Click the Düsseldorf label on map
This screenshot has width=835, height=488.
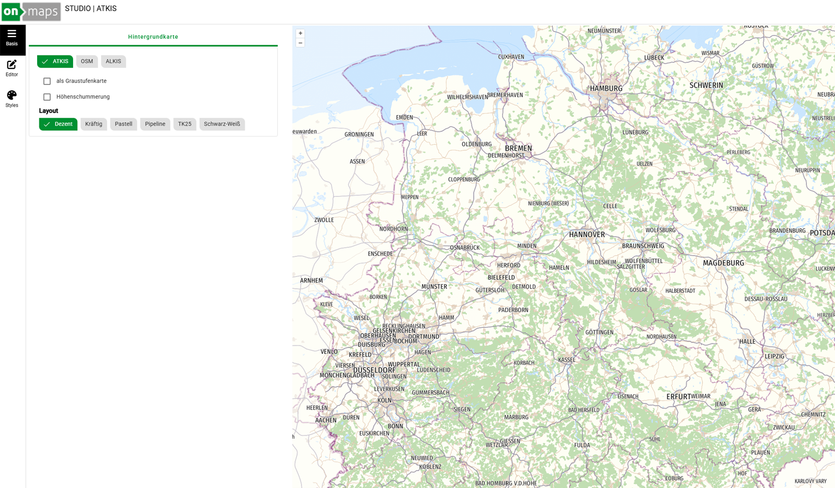click(x=374, y=370)
